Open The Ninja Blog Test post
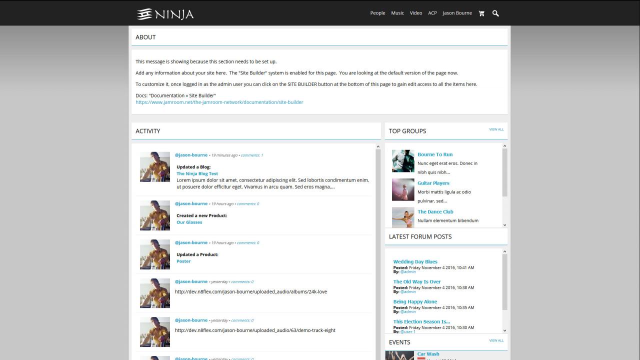640x360 pixels. pos(197,173)
